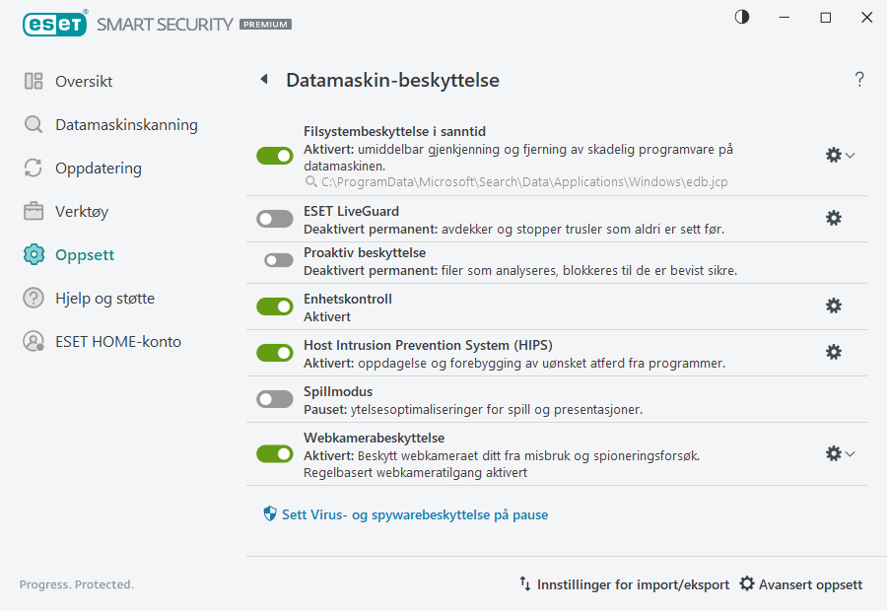Open settings gear for ESET LiveGuard

(834, 218)
